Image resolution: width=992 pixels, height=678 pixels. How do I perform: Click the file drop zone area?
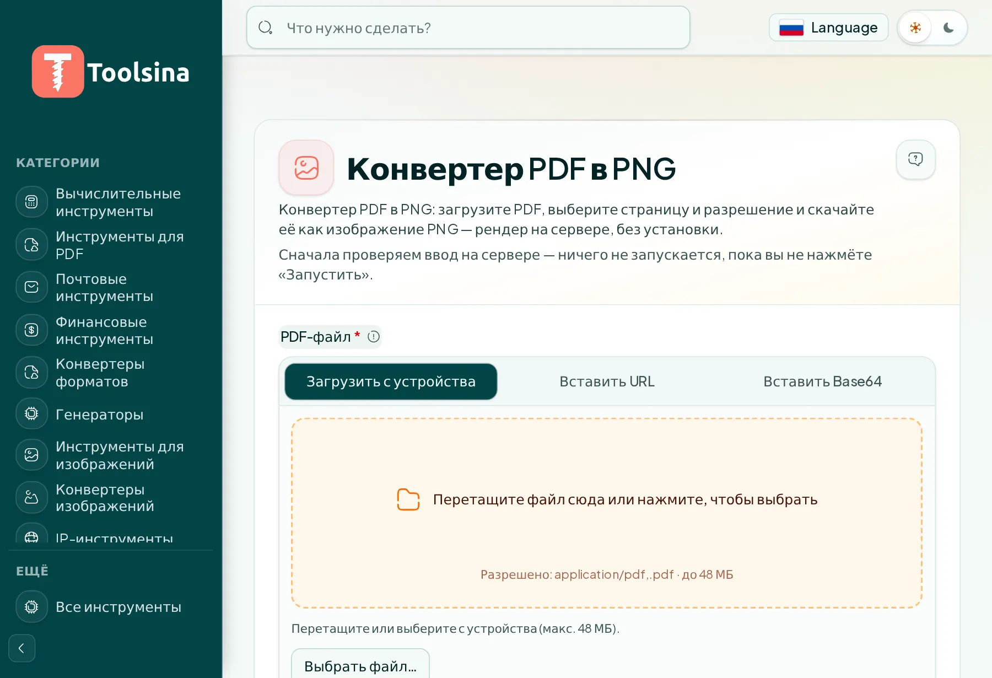pyautogui.click(x=606, y=513)
